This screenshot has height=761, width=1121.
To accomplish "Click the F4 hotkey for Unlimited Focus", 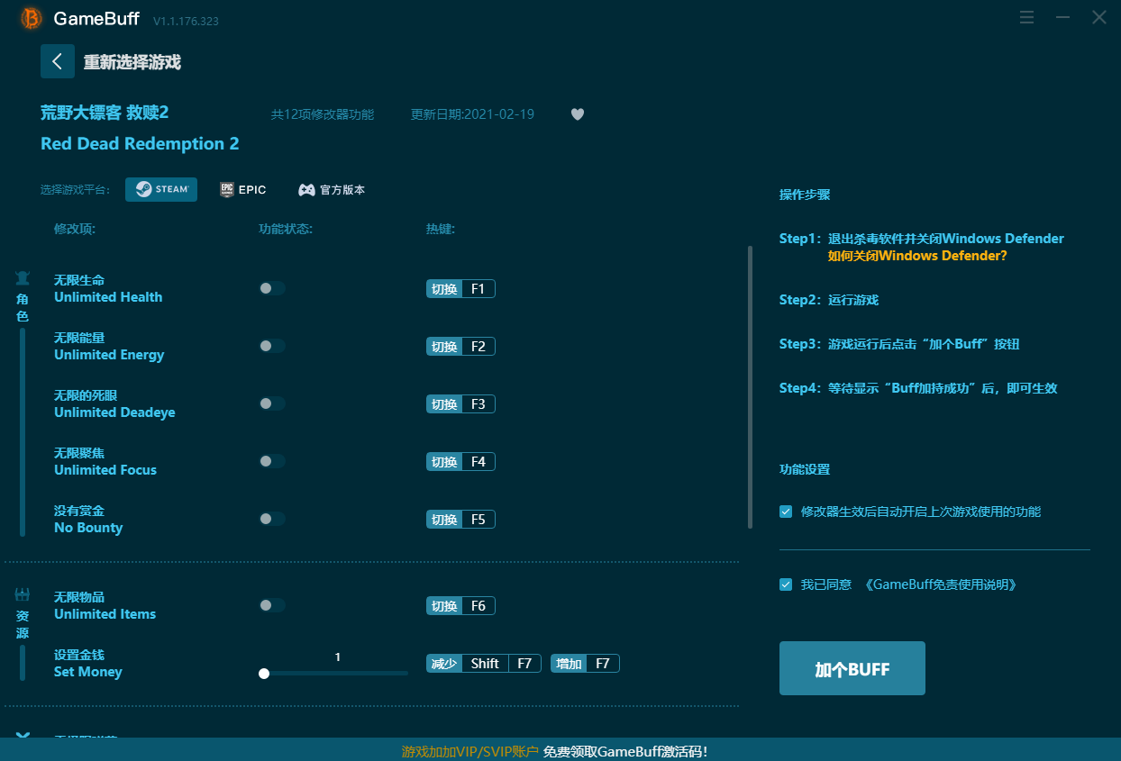I will [460, 462].
